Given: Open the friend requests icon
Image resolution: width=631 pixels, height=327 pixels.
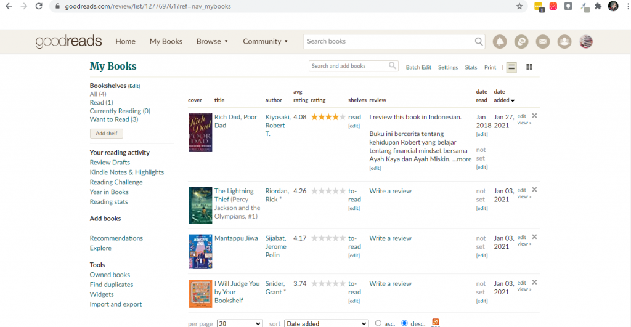Looking at the screenshot, I should click(x=564, y=41).
